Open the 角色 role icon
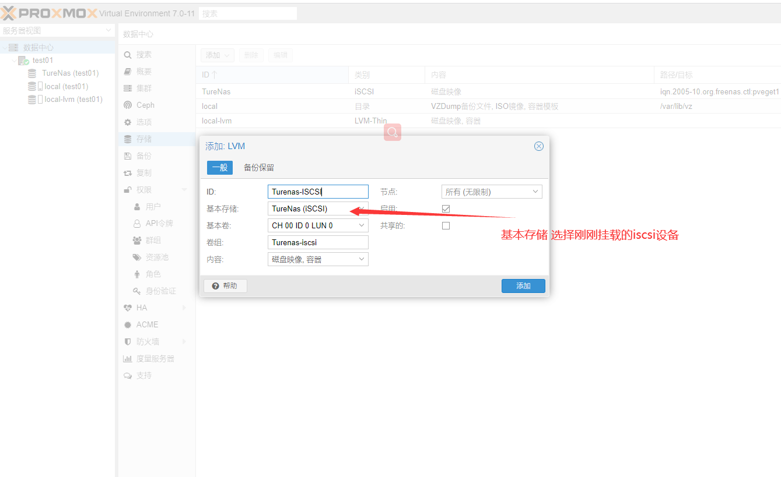The height and width of the screenshot is (477, 781). 137,274
